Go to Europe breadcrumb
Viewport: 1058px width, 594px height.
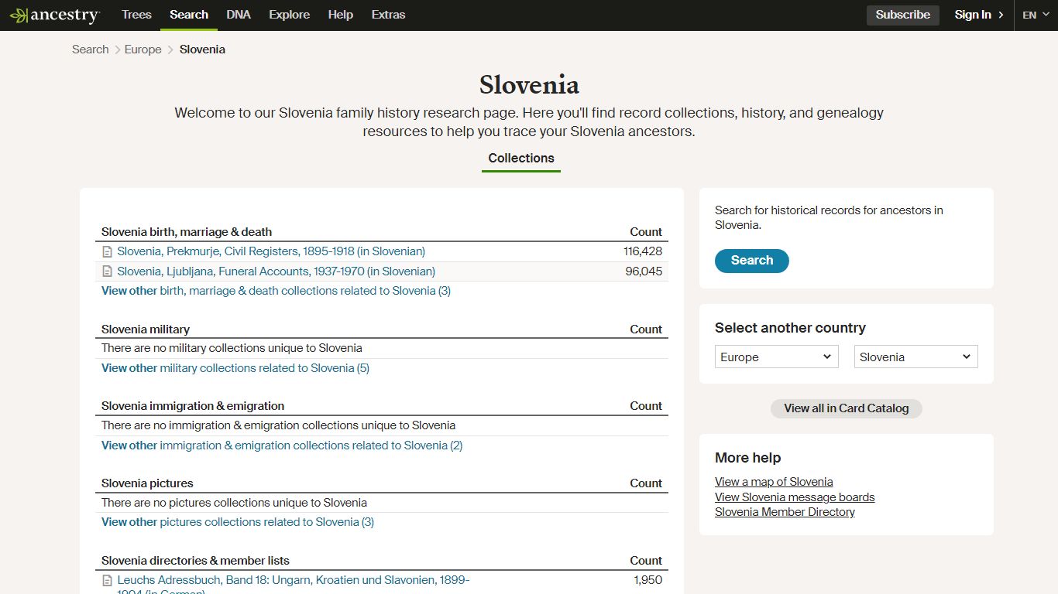143,49
